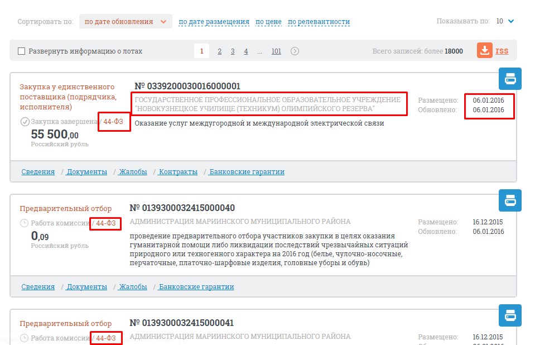
Task: Print purchase 0139300032415000040 using printer icon
Action: (510, 200)
